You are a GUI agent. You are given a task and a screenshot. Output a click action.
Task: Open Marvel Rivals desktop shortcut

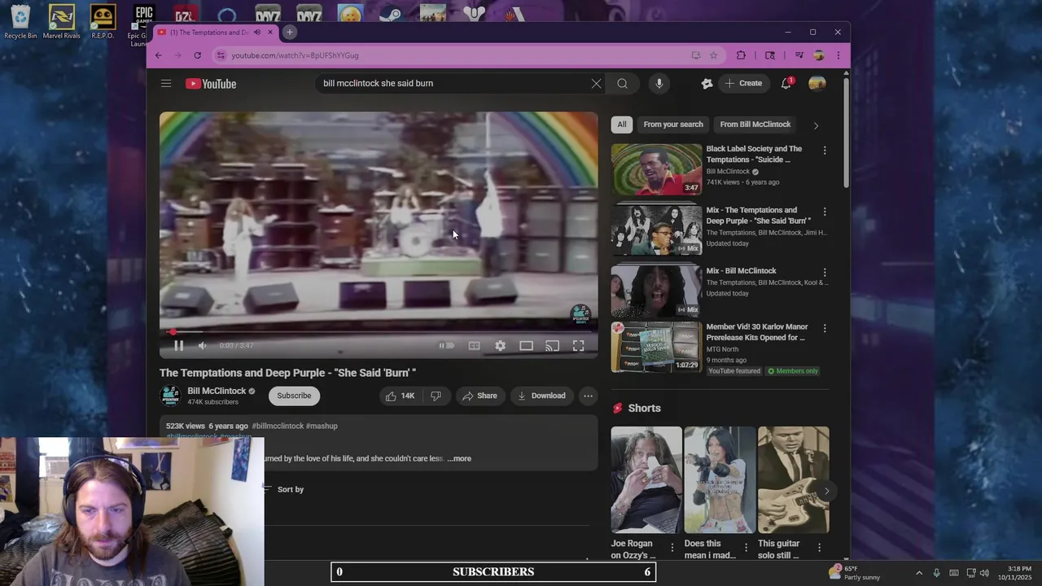coord(62,22)
